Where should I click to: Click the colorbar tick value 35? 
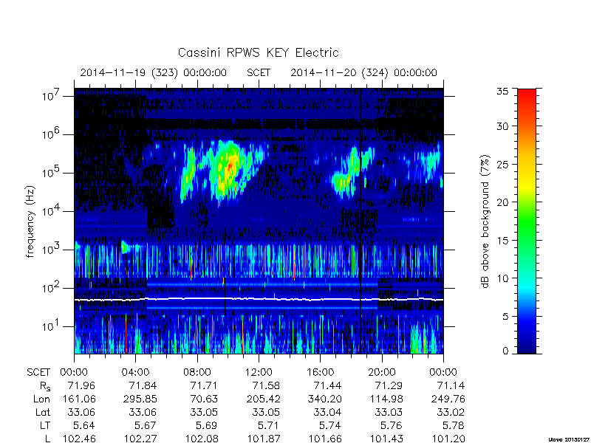point(502,92)
